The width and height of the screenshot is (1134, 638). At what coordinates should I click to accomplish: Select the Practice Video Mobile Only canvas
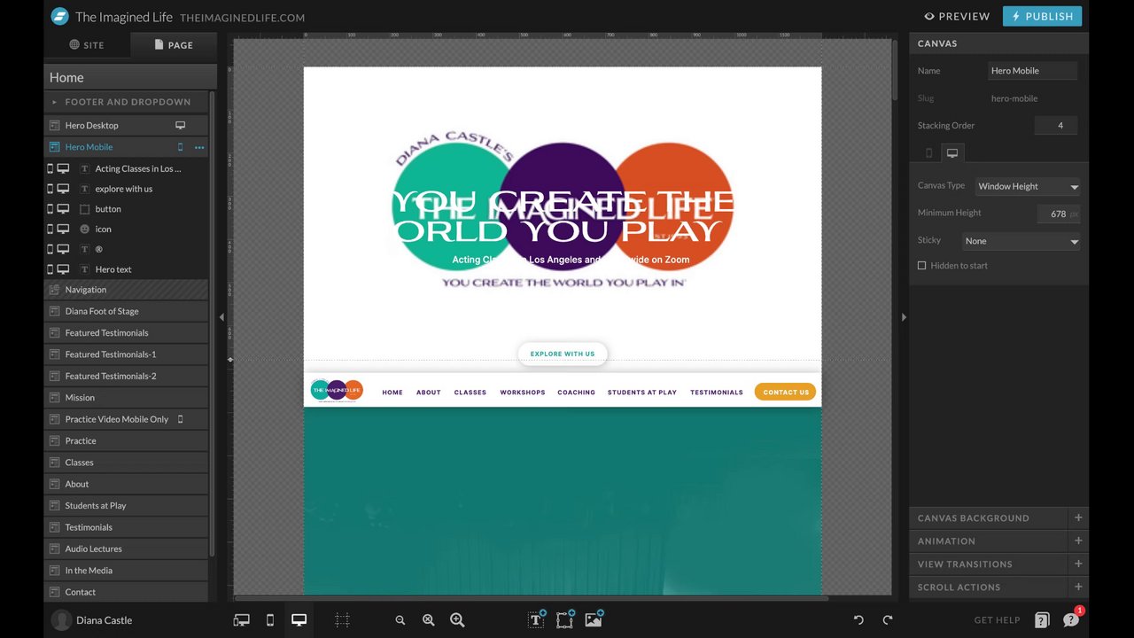point(126,419)
